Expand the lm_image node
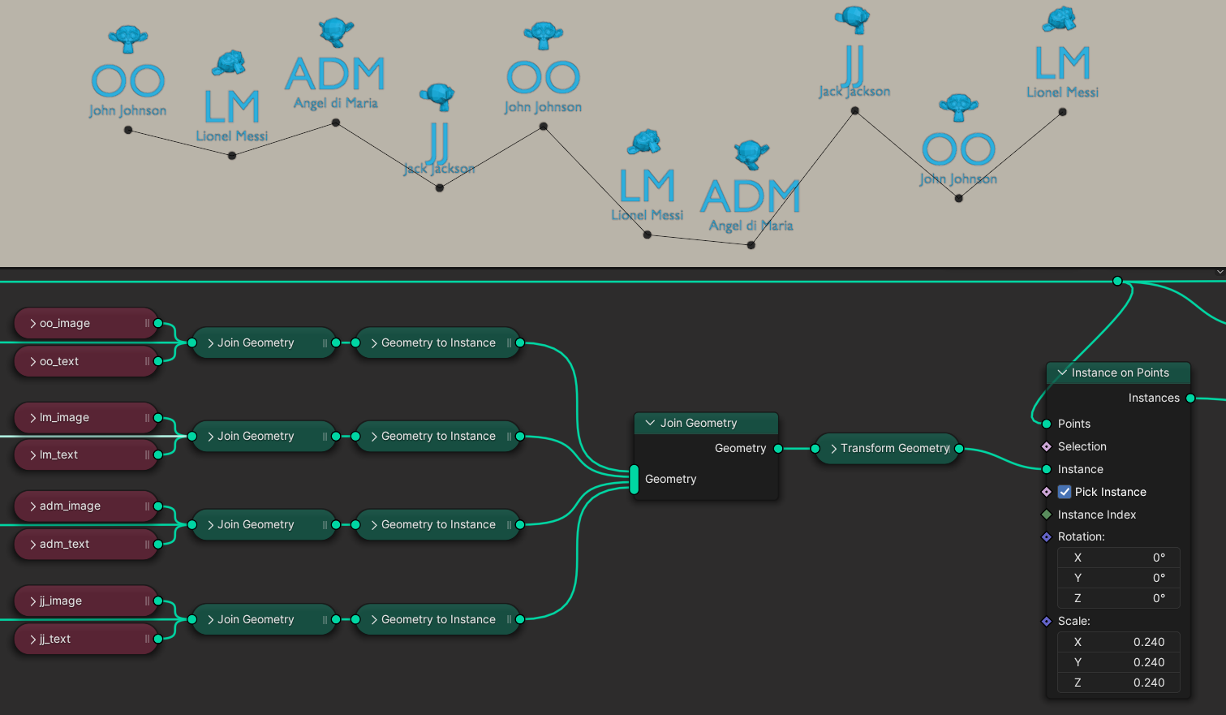Image resolution: width=1226 pixels, height=715 pixels. pyautogui.click(x=33, y=417)
